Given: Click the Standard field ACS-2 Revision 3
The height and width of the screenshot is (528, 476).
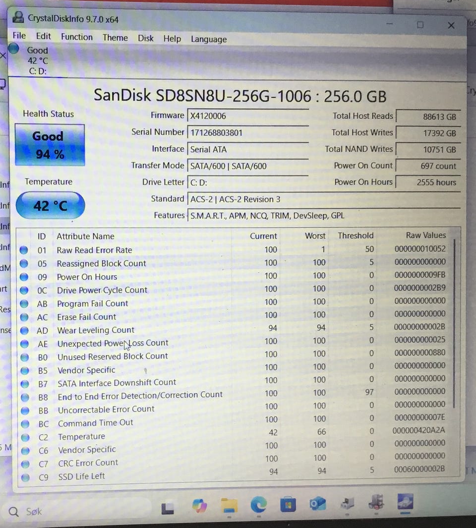Looking at the screenshot, I should point(323,199).
